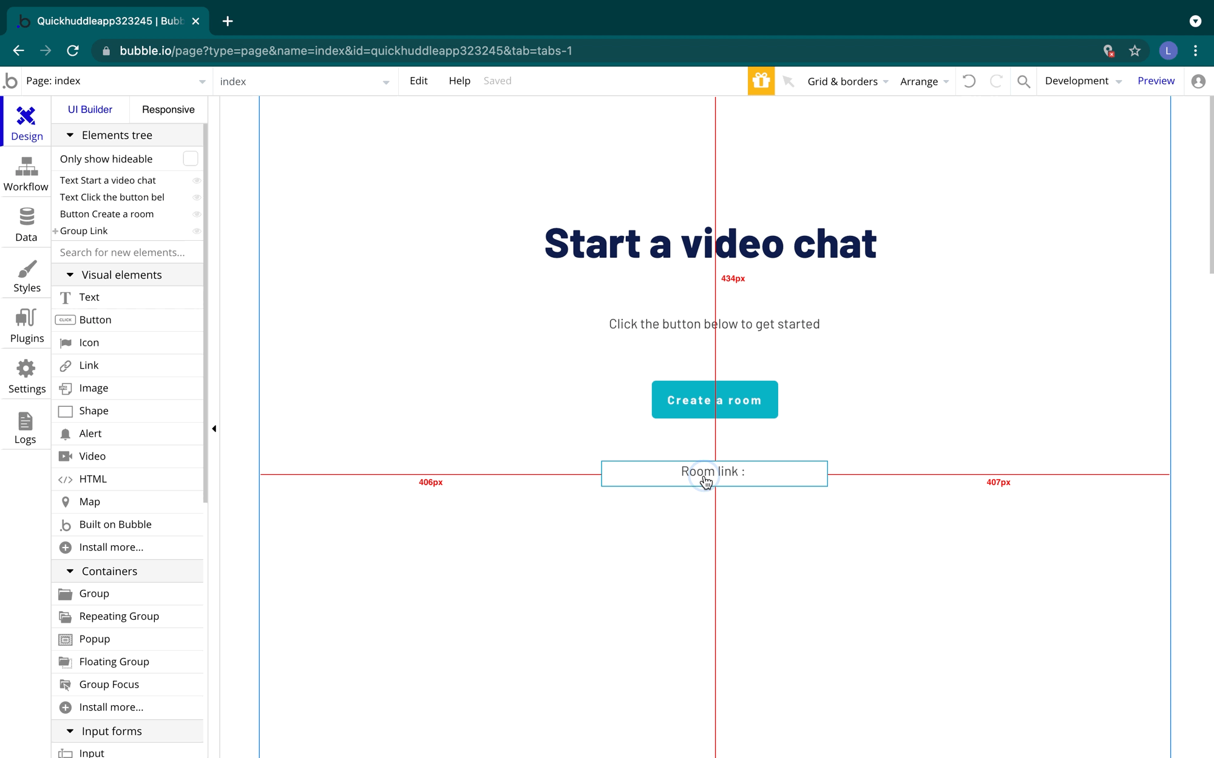Click Install more under Containers
This screenshot has height=758, width=1214.
coord(127,707)
